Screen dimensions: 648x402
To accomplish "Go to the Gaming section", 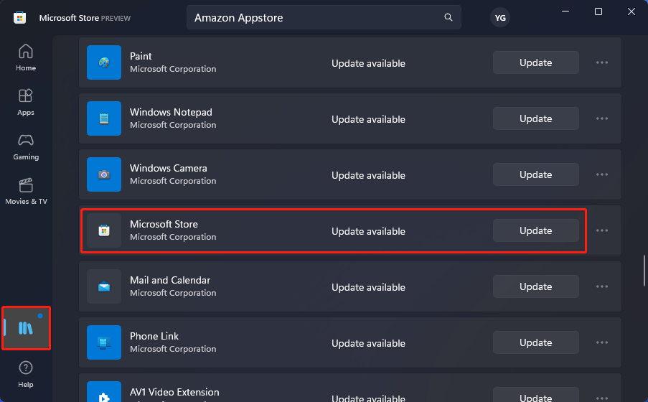I will pyautogui.click(x=26, y=147).
